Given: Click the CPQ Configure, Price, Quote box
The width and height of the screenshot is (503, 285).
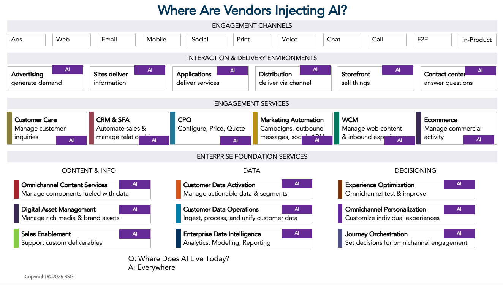Looking at the screenshot, I should click(210, 128).
